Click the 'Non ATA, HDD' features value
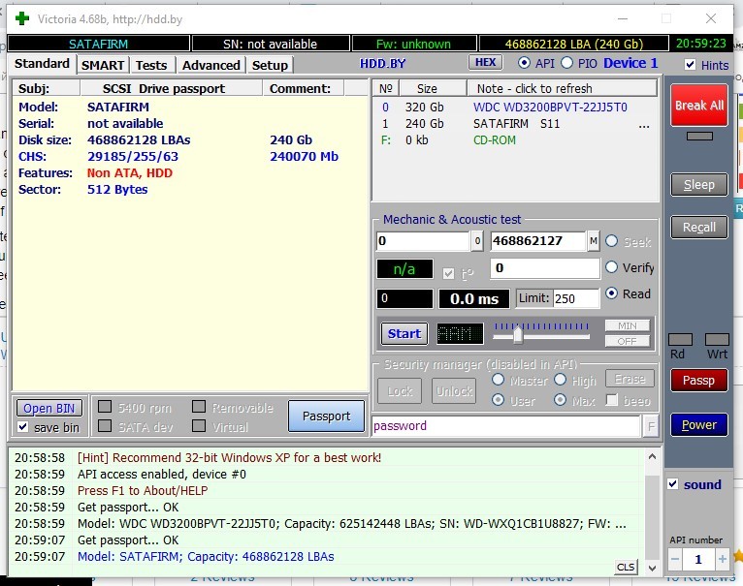 130,173
